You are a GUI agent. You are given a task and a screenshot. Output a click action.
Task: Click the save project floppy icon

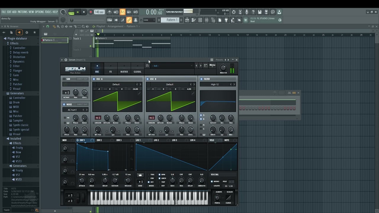[x=260, y=12]
